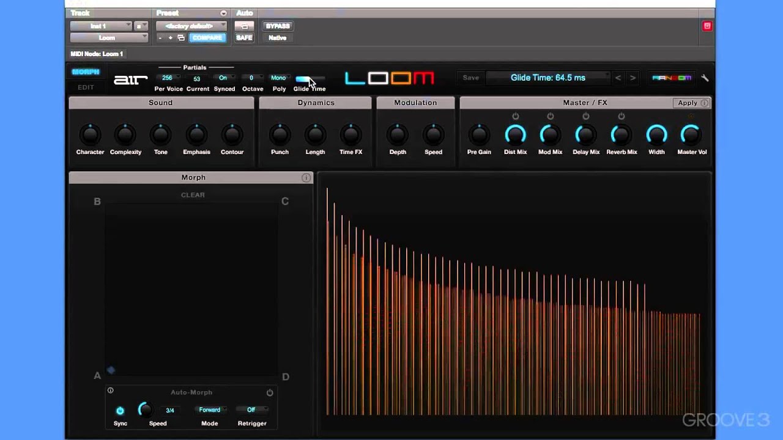Open the Preset menu arrow
The image size is (783, 440).
pyautogui.click(x=223, y=13)
